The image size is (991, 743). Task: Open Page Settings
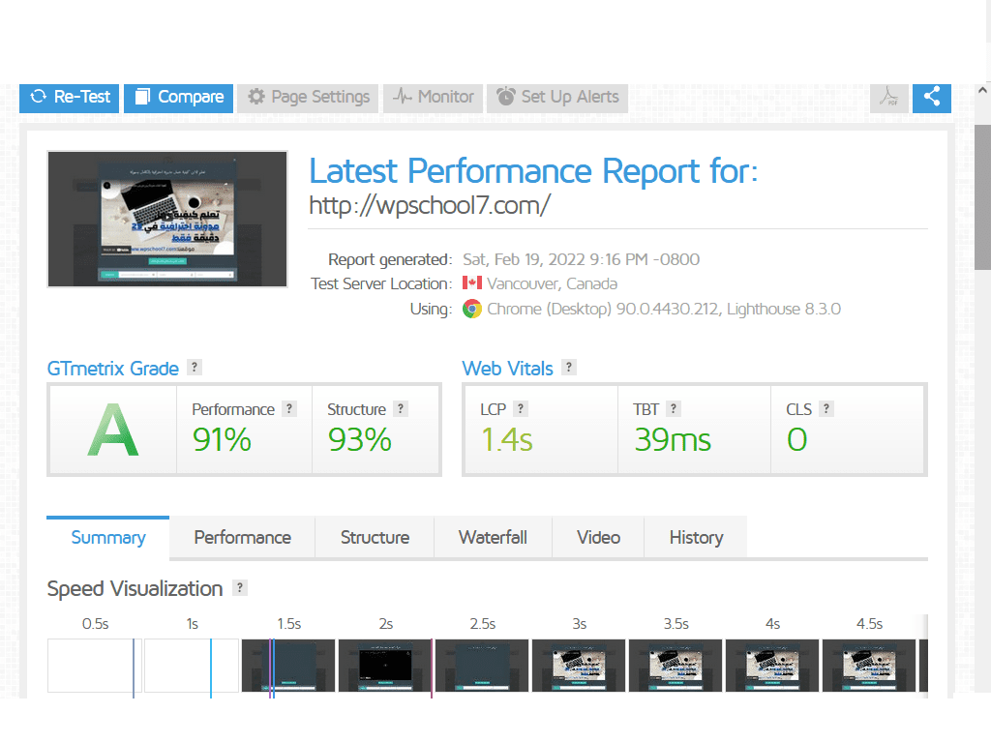point(309,97)
